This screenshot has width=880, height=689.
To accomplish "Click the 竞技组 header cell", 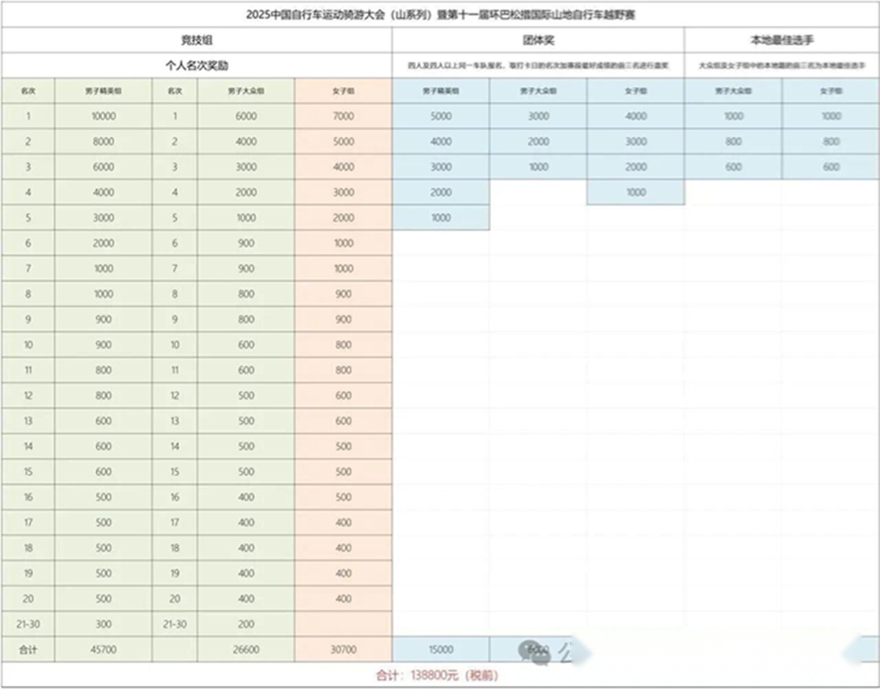I will coord(197,40).
